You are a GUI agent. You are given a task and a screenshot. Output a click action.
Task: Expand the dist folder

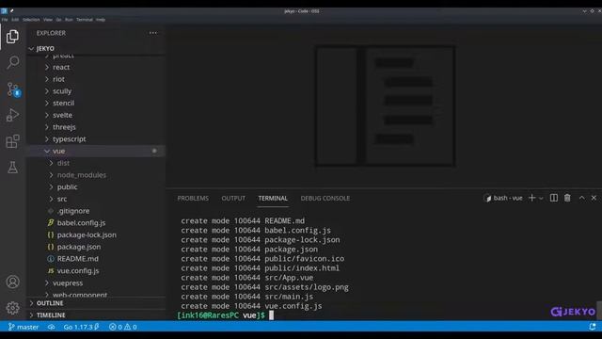click(x=96, y=163)
